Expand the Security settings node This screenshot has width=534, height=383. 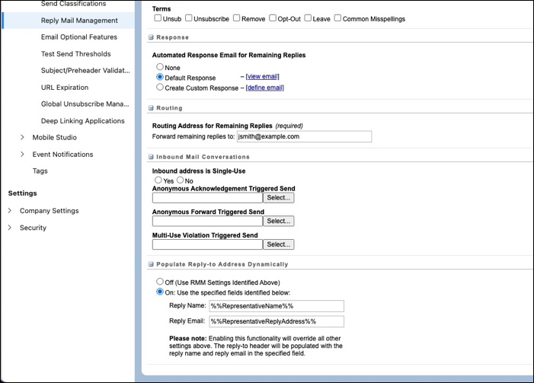[x=10, y=228]
